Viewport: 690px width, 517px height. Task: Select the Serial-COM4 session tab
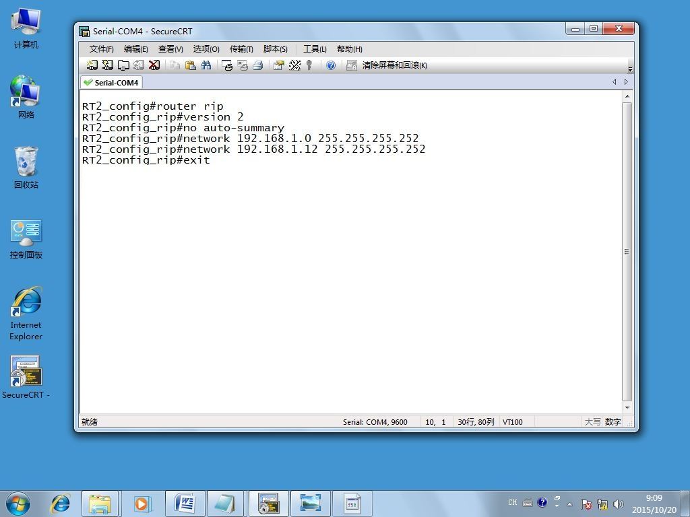111,82
